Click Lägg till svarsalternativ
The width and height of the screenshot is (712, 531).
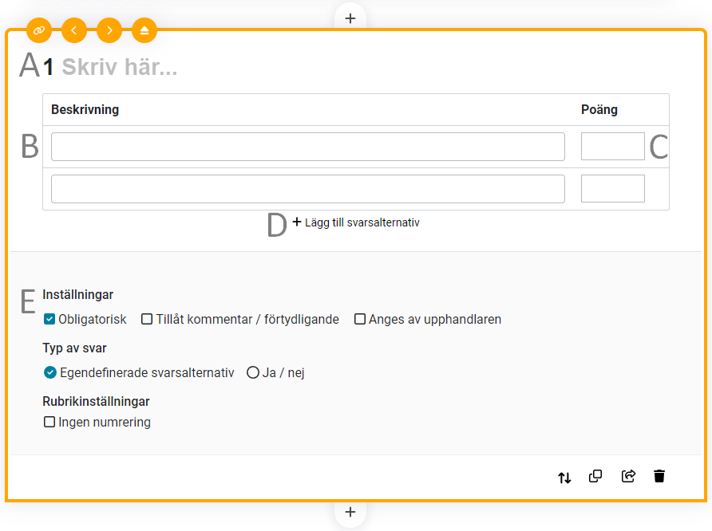click(356, 222)
